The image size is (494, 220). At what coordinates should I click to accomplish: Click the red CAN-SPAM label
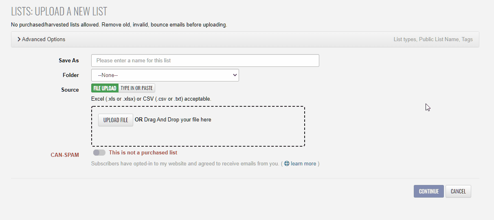65,155
